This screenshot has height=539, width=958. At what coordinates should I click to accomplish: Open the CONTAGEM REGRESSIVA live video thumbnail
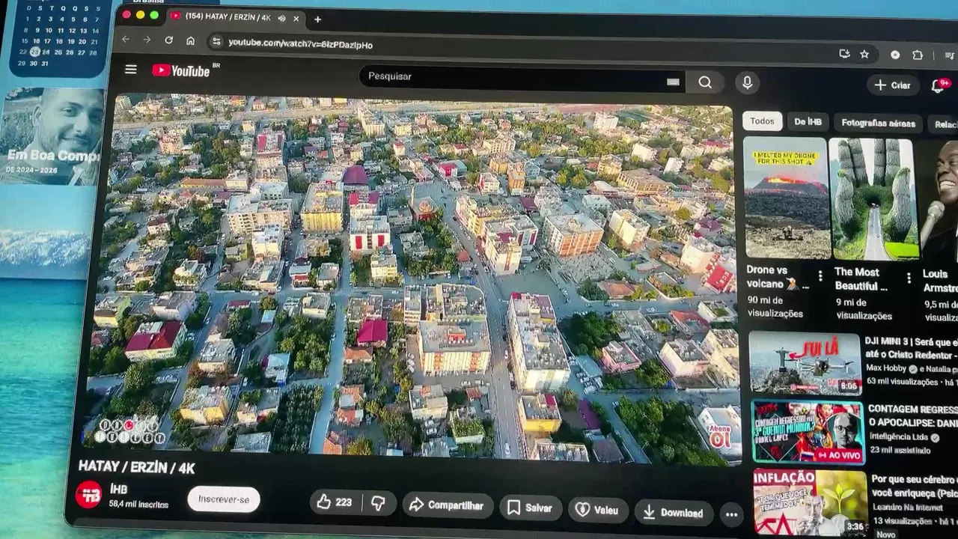point(807,432)
